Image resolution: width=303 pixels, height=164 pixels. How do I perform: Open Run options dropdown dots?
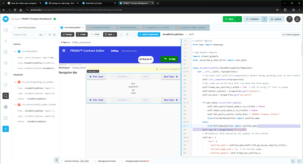pyautogui.click(x=239, y=19)
